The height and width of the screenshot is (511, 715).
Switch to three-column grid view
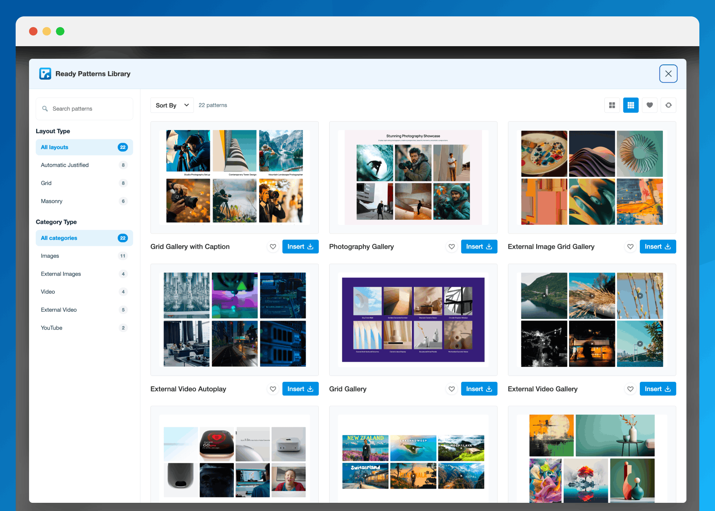[631, 105]
